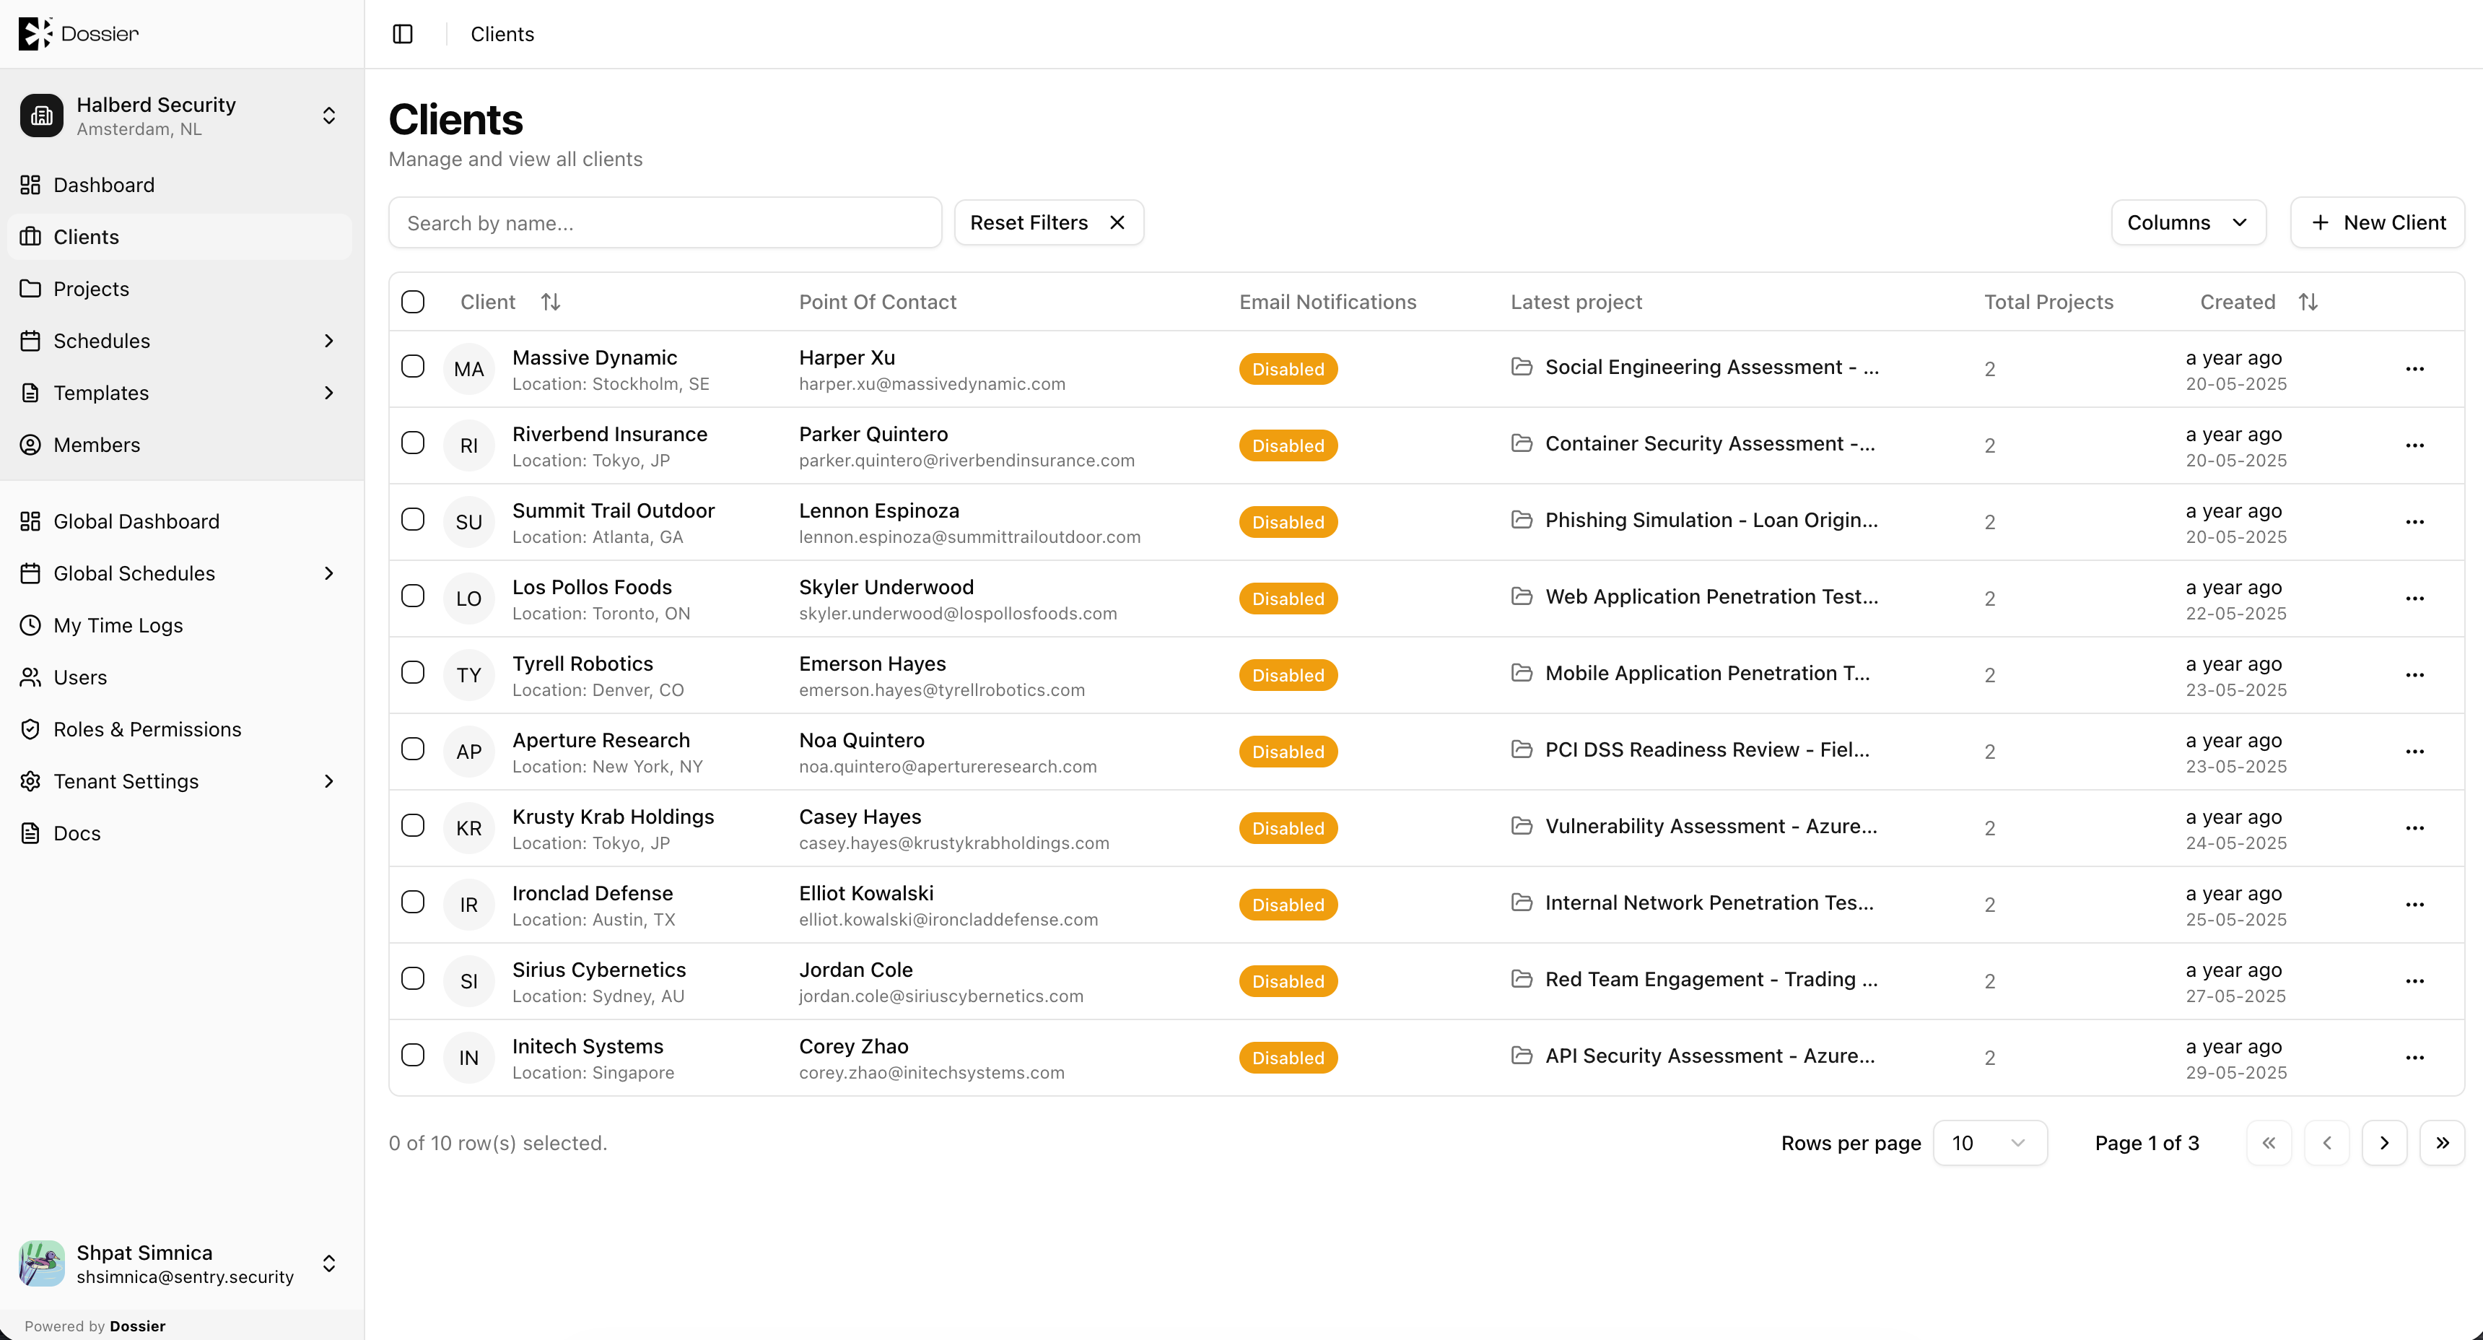Open row actions for Krusty Krab Holdings
2483x1340 pixels.
2414,828
